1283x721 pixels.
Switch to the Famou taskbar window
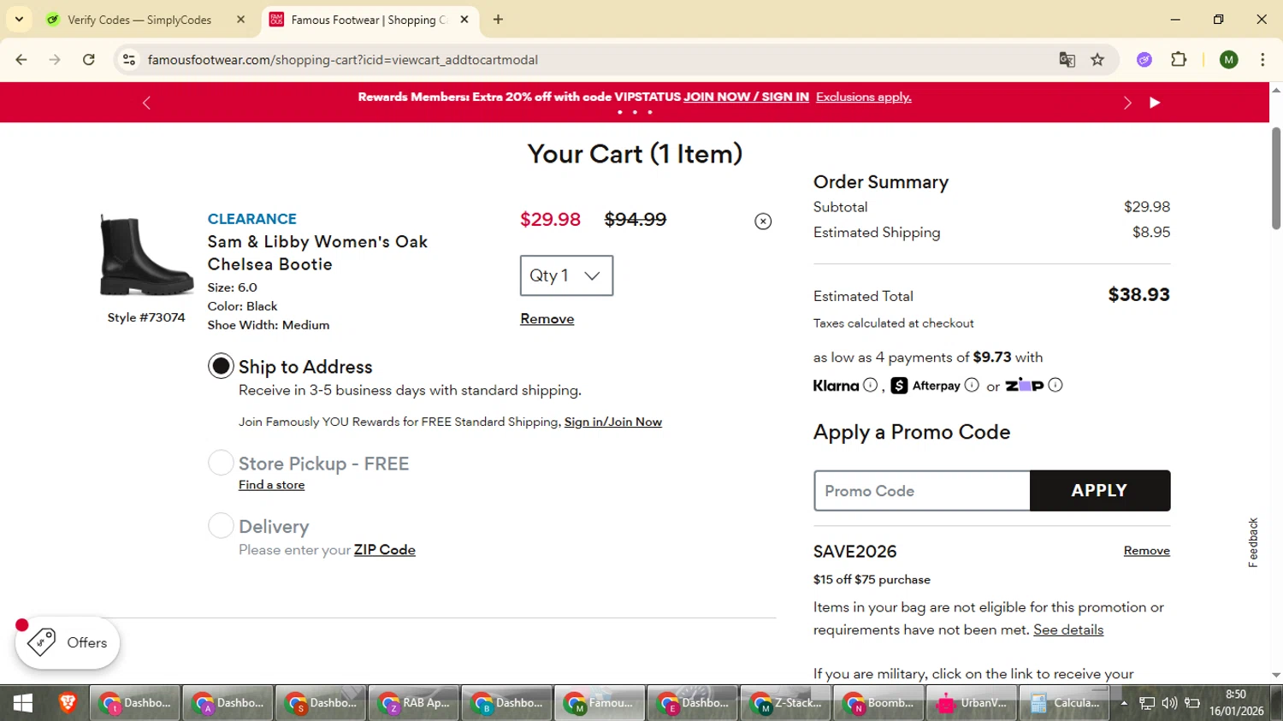[600, 703]
